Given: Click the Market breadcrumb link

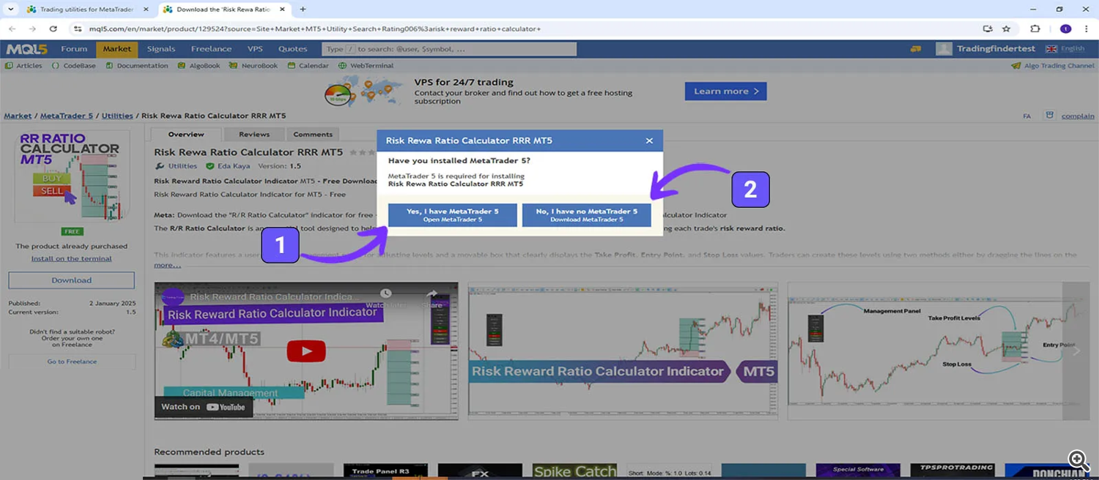Looking at the screenshot, I should pos(18,116).
